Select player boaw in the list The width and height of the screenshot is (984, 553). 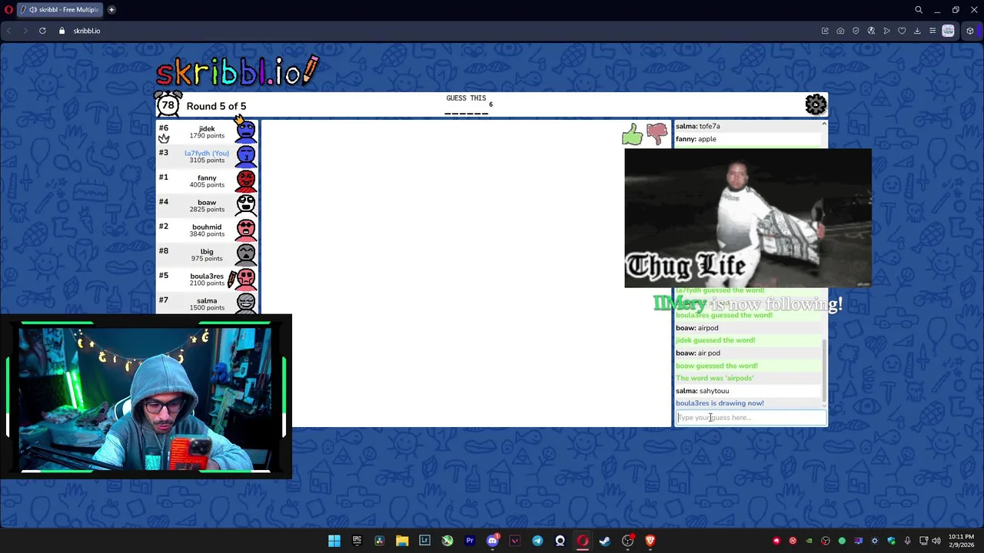pyautogui.click(x=208, y=206)
